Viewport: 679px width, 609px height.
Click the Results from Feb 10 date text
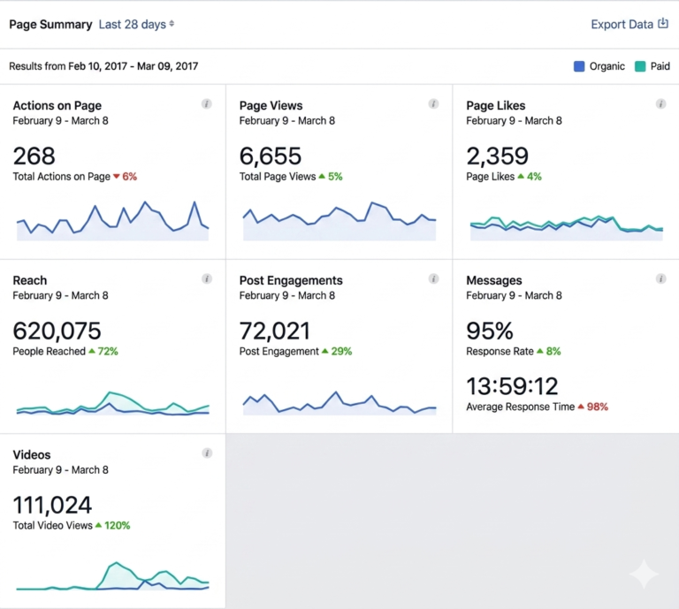[103, 66]
